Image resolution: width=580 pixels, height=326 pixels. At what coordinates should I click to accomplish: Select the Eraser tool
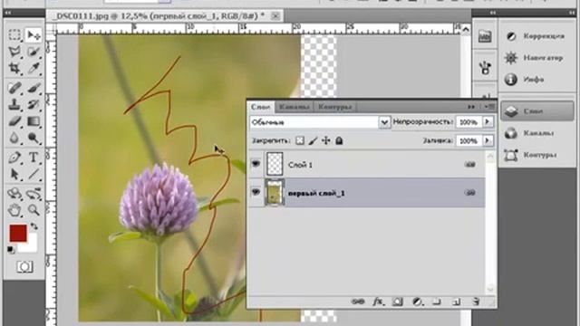[x=14, y=121]
